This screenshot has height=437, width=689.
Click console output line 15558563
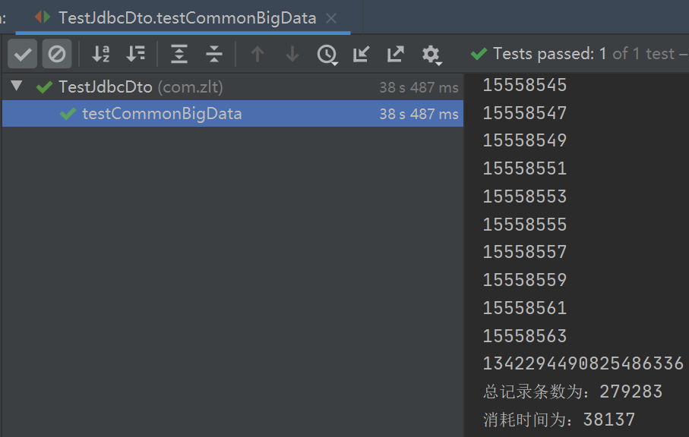[x=525, y=336]
